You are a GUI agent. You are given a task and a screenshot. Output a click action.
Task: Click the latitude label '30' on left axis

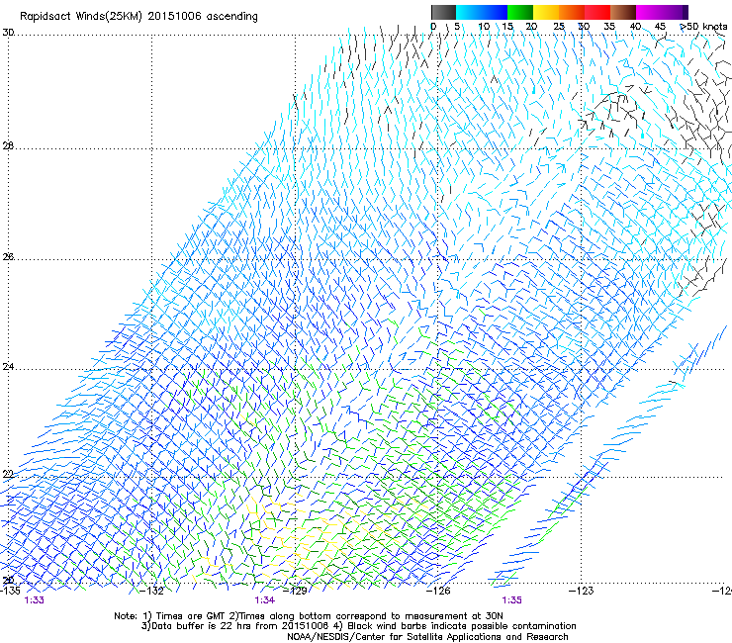tap(8, 33)
